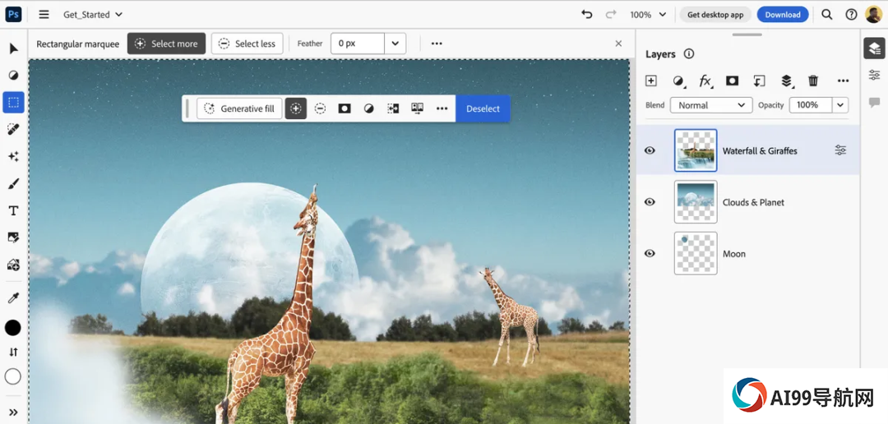888x424 pixels.
Task: Open the fx layer effects menu
Action: pyautogui.click(x=705, y=81)
